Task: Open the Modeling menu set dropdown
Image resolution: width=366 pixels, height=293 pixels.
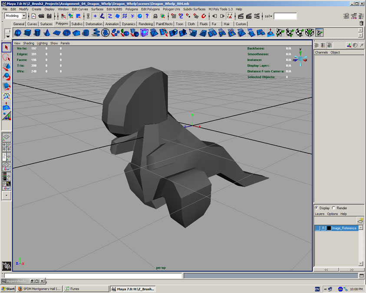Action: pos(24,16)
